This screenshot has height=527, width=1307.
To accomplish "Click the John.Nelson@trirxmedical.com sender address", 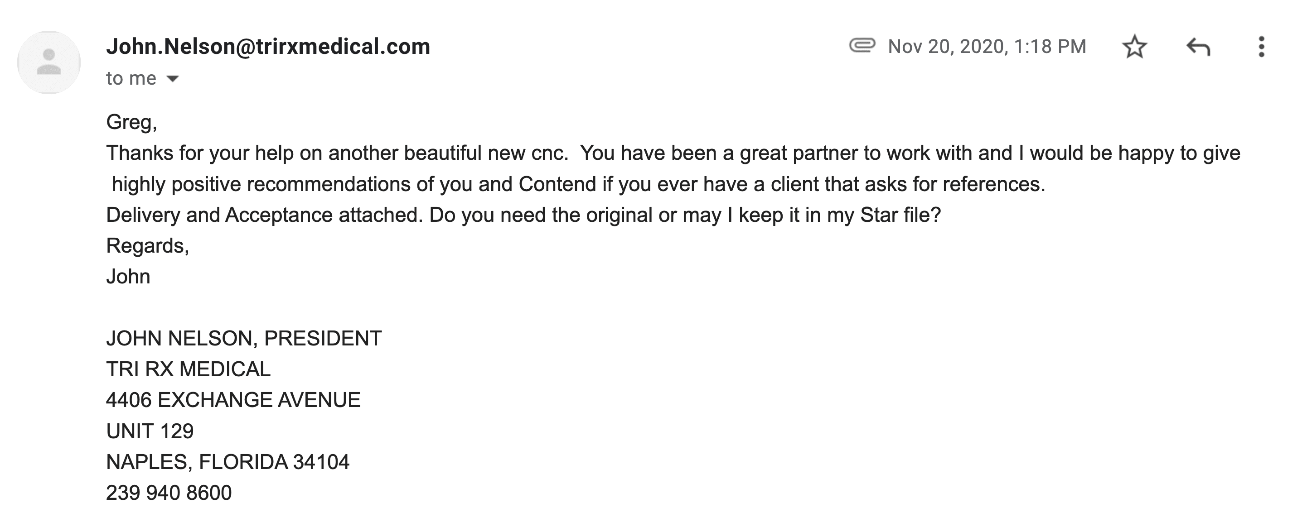I will (268, 47).
